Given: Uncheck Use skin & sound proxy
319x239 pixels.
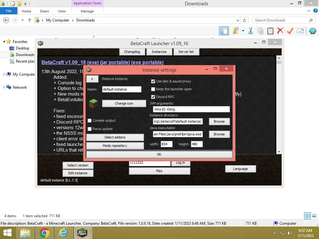Looking at the screenshot, I should (x=153, y=81).
